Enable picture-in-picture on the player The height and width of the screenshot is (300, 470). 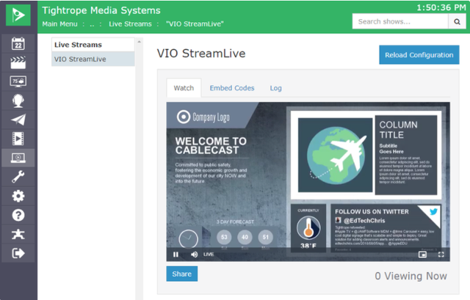coord(422,255)
